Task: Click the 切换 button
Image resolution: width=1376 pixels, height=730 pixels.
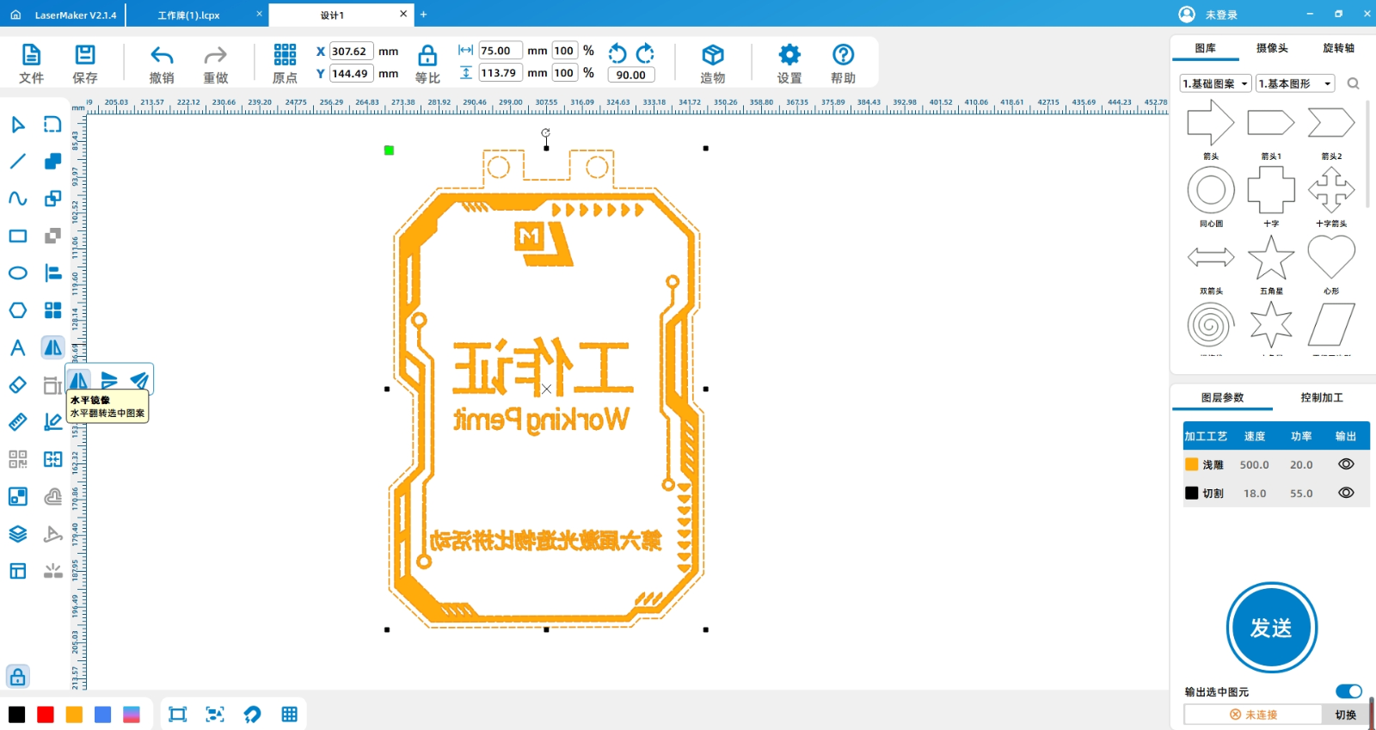Action: tap(1345, 715)
